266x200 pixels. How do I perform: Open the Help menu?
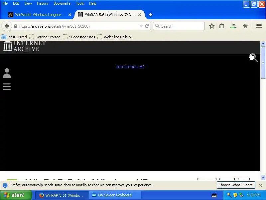[x=93, y=3]
